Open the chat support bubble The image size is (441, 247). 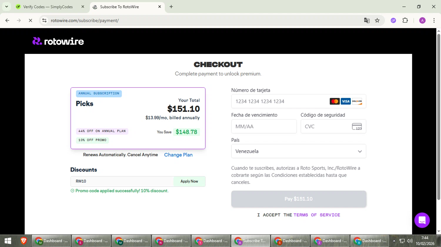tap(422, 220)
